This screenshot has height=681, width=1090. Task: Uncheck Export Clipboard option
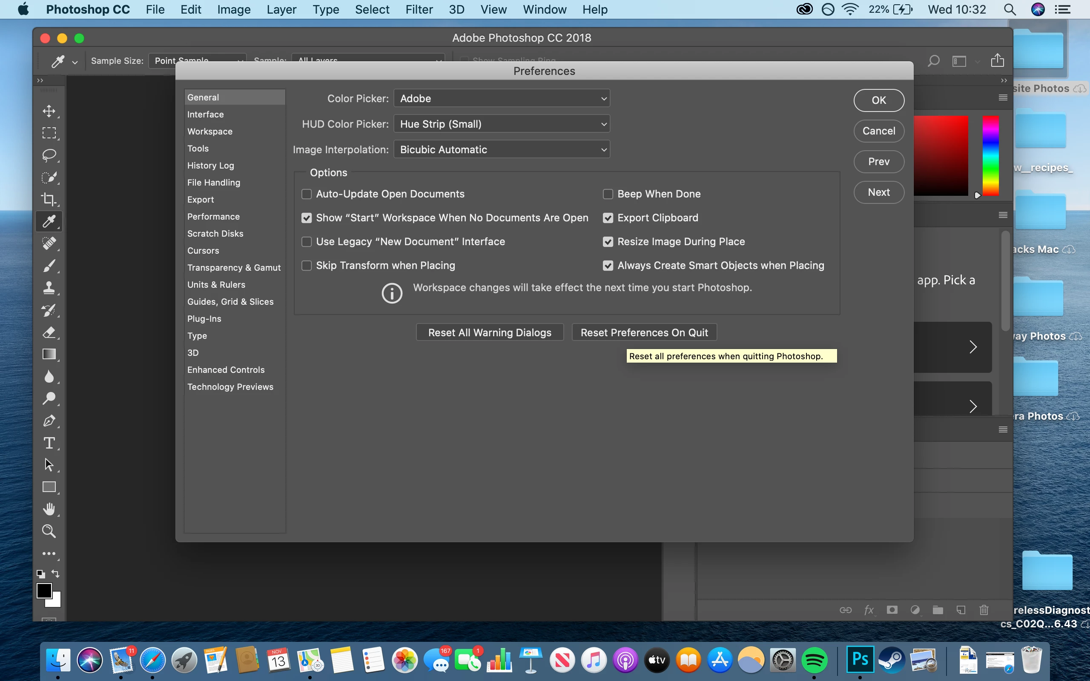pos(608,218)
